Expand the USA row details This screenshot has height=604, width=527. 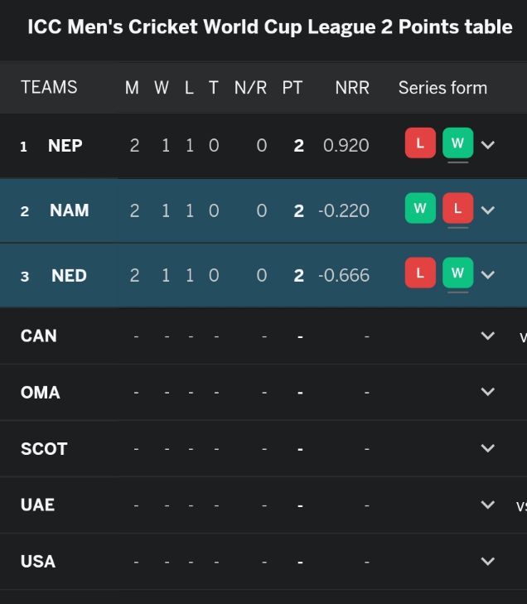(488, 561)
